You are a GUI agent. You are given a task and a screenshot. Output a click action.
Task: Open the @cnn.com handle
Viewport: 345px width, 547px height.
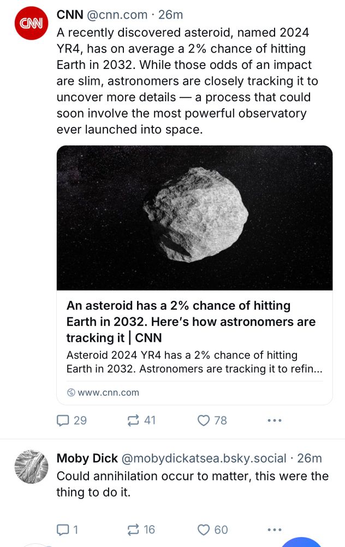tap(117, 15)
